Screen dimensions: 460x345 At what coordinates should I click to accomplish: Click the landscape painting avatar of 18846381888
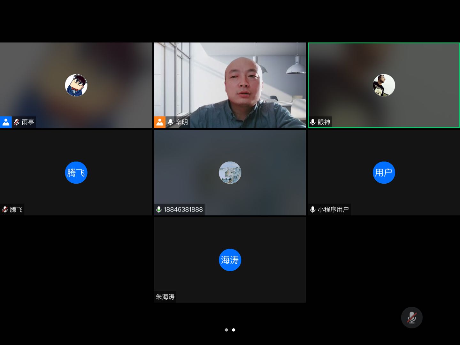[x=230, y=172]
